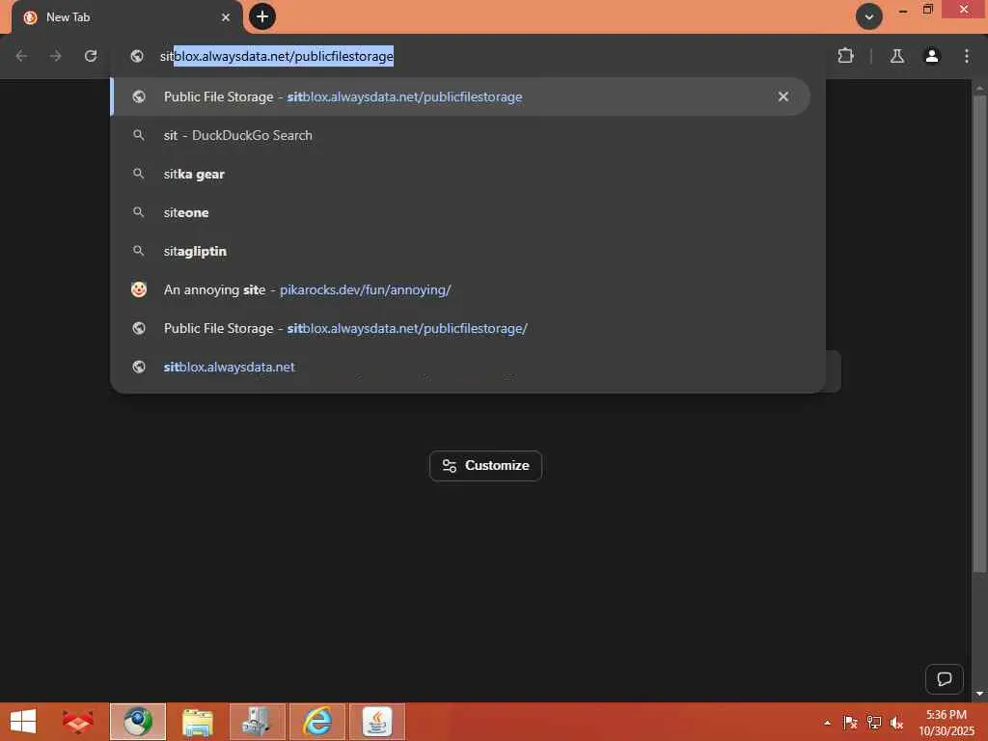The width and height of the screenshot is (988, 741).
Task: Open the Windows Start button
Action: (23, 722)
